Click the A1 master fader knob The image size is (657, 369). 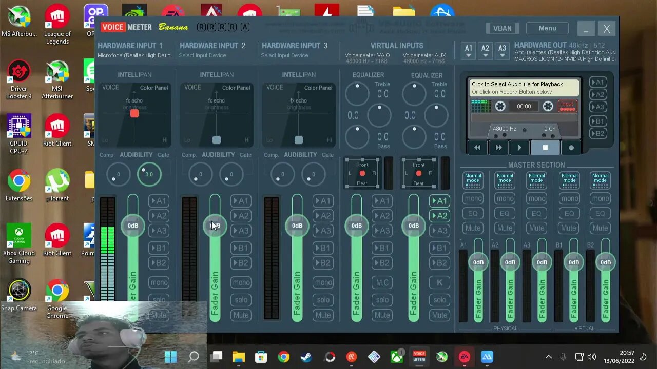[x=478, y=262]
